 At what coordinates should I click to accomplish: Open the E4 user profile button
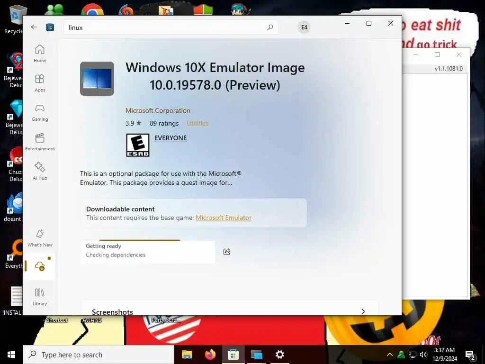point(304,27)
